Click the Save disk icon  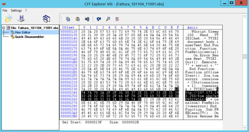tap(21, 19)
